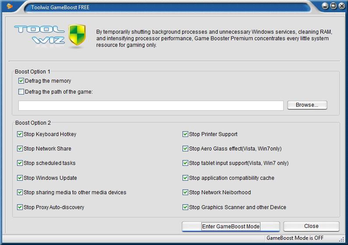
Task: Uncheck Stop sharing media to other devices
Action: [x=20, y=192]
